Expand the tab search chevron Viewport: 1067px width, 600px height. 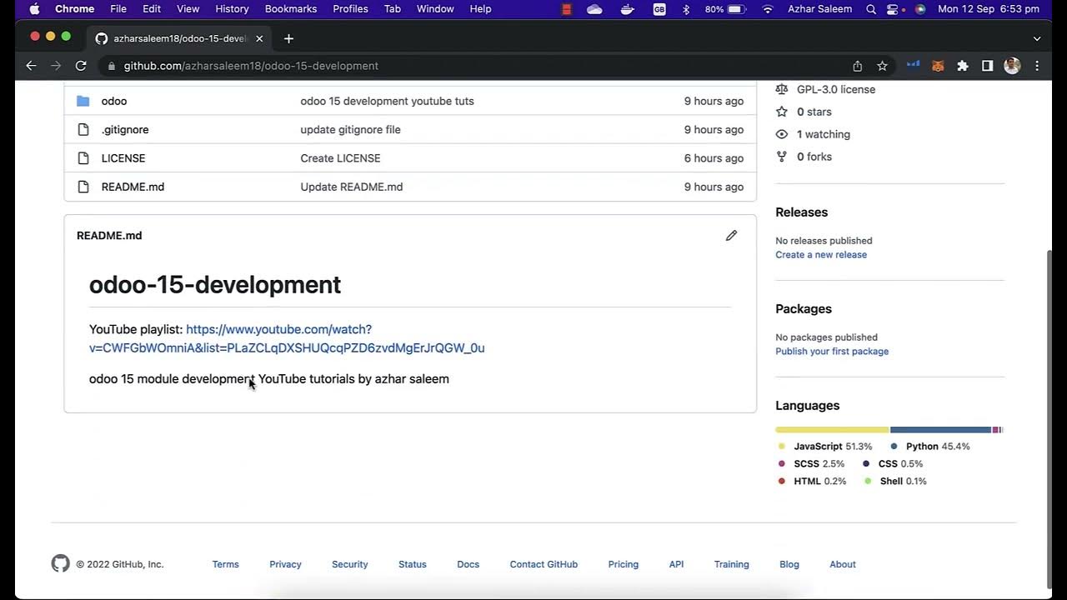tap(1037, 38)
